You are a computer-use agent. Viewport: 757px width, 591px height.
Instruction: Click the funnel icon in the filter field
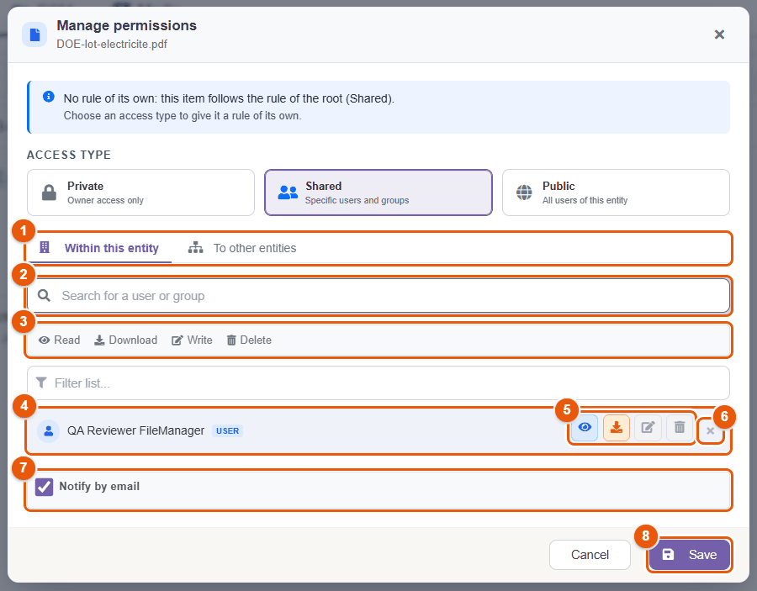[41, 383]
